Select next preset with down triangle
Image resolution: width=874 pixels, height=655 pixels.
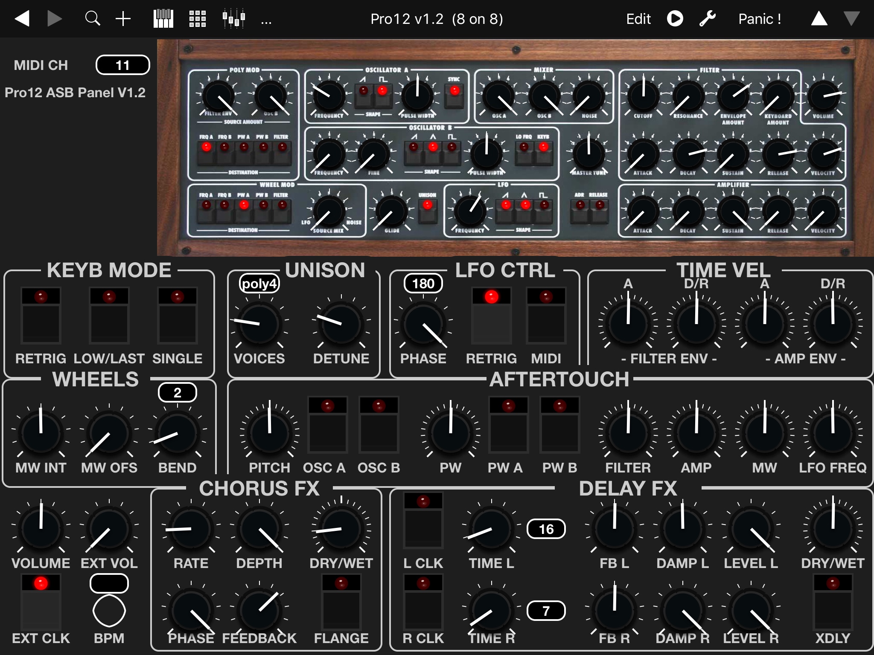click(x=852, y=19)
